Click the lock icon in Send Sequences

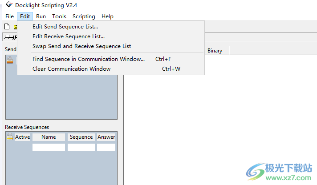coord(10,61)
